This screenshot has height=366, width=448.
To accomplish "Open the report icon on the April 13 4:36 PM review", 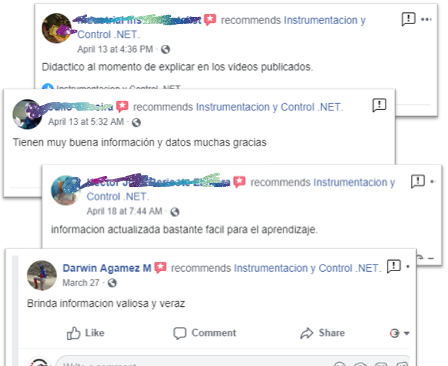I will tap(408, 20).
